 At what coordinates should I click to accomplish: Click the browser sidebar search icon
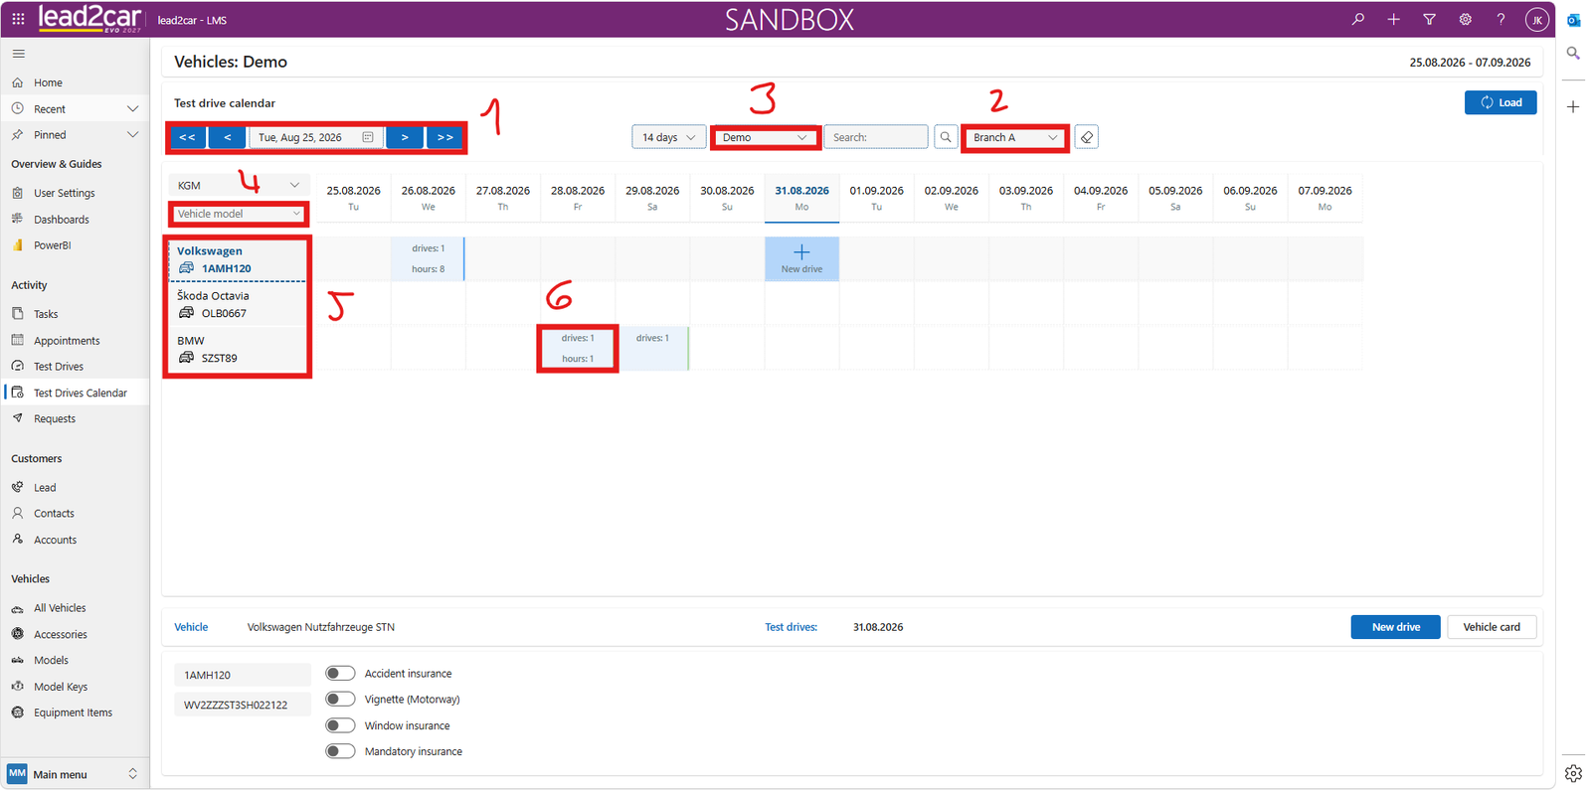click(1573, 53)
